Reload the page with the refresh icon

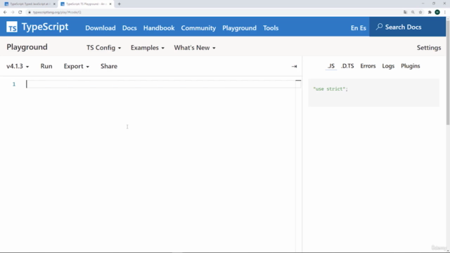(20, 12)
